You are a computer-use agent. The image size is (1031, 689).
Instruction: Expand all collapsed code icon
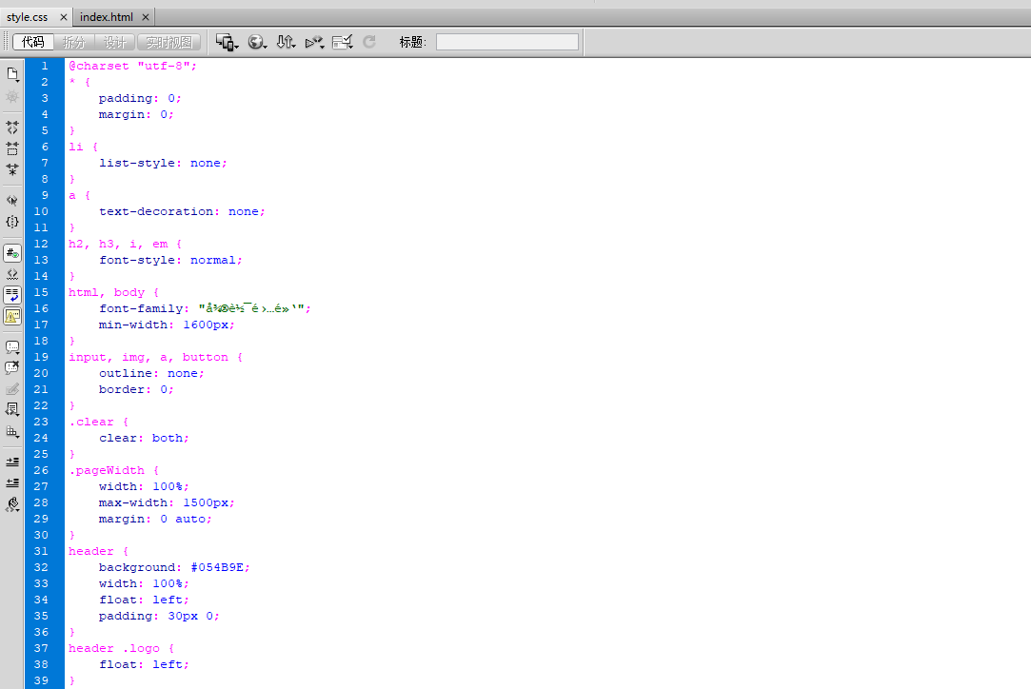tap(12, 169)
